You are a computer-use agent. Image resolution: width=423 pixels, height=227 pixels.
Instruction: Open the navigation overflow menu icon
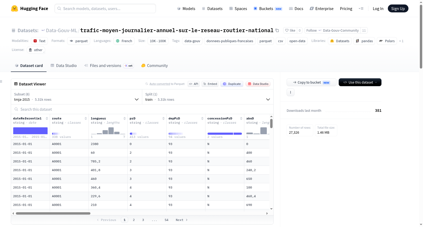click(x=361, y=8)
